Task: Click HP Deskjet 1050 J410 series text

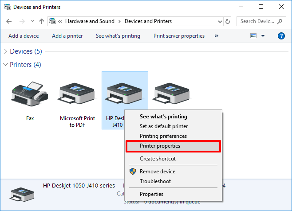Action: [79, 186]
